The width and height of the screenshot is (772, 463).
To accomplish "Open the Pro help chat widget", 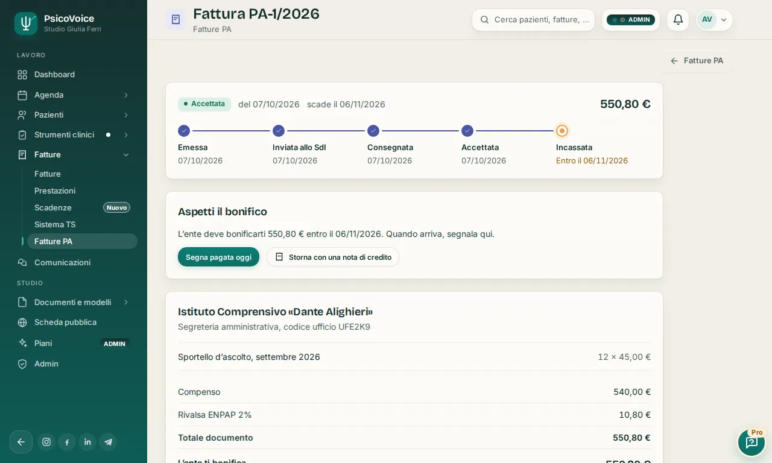I will tap(751, 443).
